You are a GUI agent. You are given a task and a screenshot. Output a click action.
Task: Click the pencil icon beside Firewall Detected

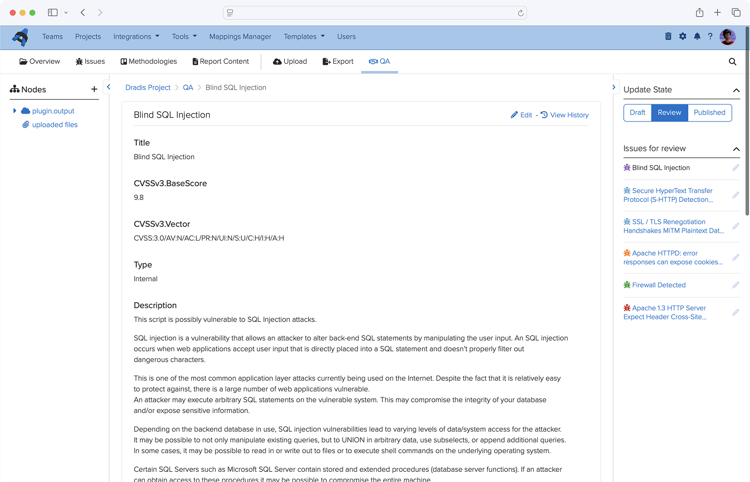[735, 285]
